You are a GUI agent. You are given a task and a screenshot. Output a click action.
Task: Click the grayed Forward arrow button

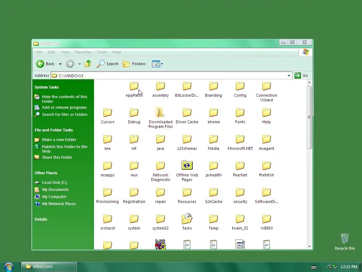(x=70, y=64)
